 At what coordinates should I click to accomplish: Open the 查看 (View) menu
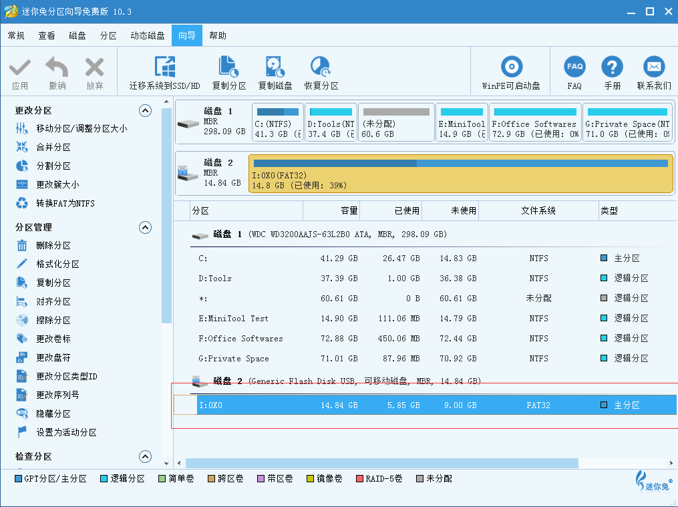click(x=46, y=35)
